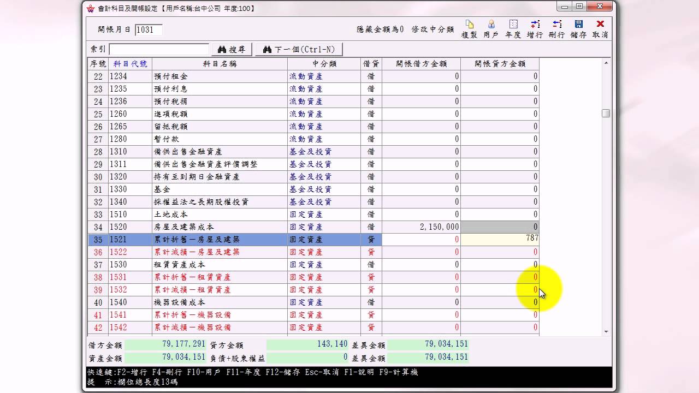Click 資產金額 total 79,034,151
Screen dimensions: 699x393
[x=166, y=358]
